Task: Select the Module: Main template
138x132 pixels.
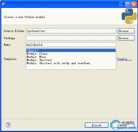Action: coord(71,57)
